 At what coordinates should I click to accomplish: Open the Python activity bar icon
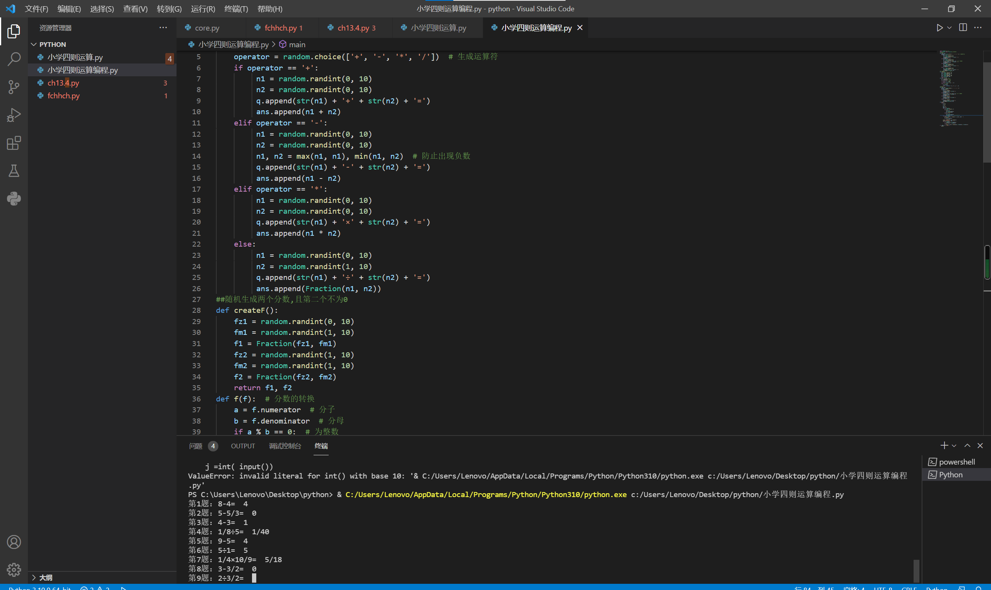click(14, 198)
